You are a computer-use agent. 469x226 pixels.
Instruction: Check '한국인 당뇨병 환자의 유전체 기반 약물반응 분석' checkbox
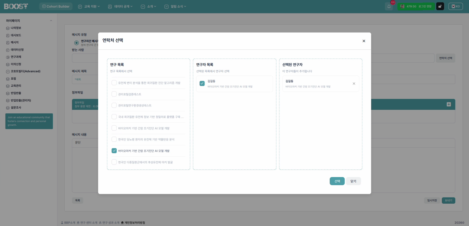point(114,139)
